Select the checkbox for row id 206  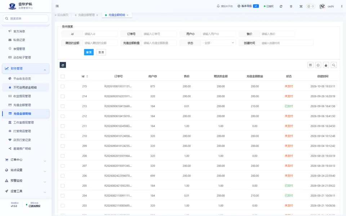(63, 176)
